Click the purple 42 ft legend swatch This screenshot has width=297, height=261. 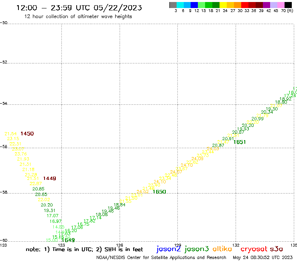[266, 5]
